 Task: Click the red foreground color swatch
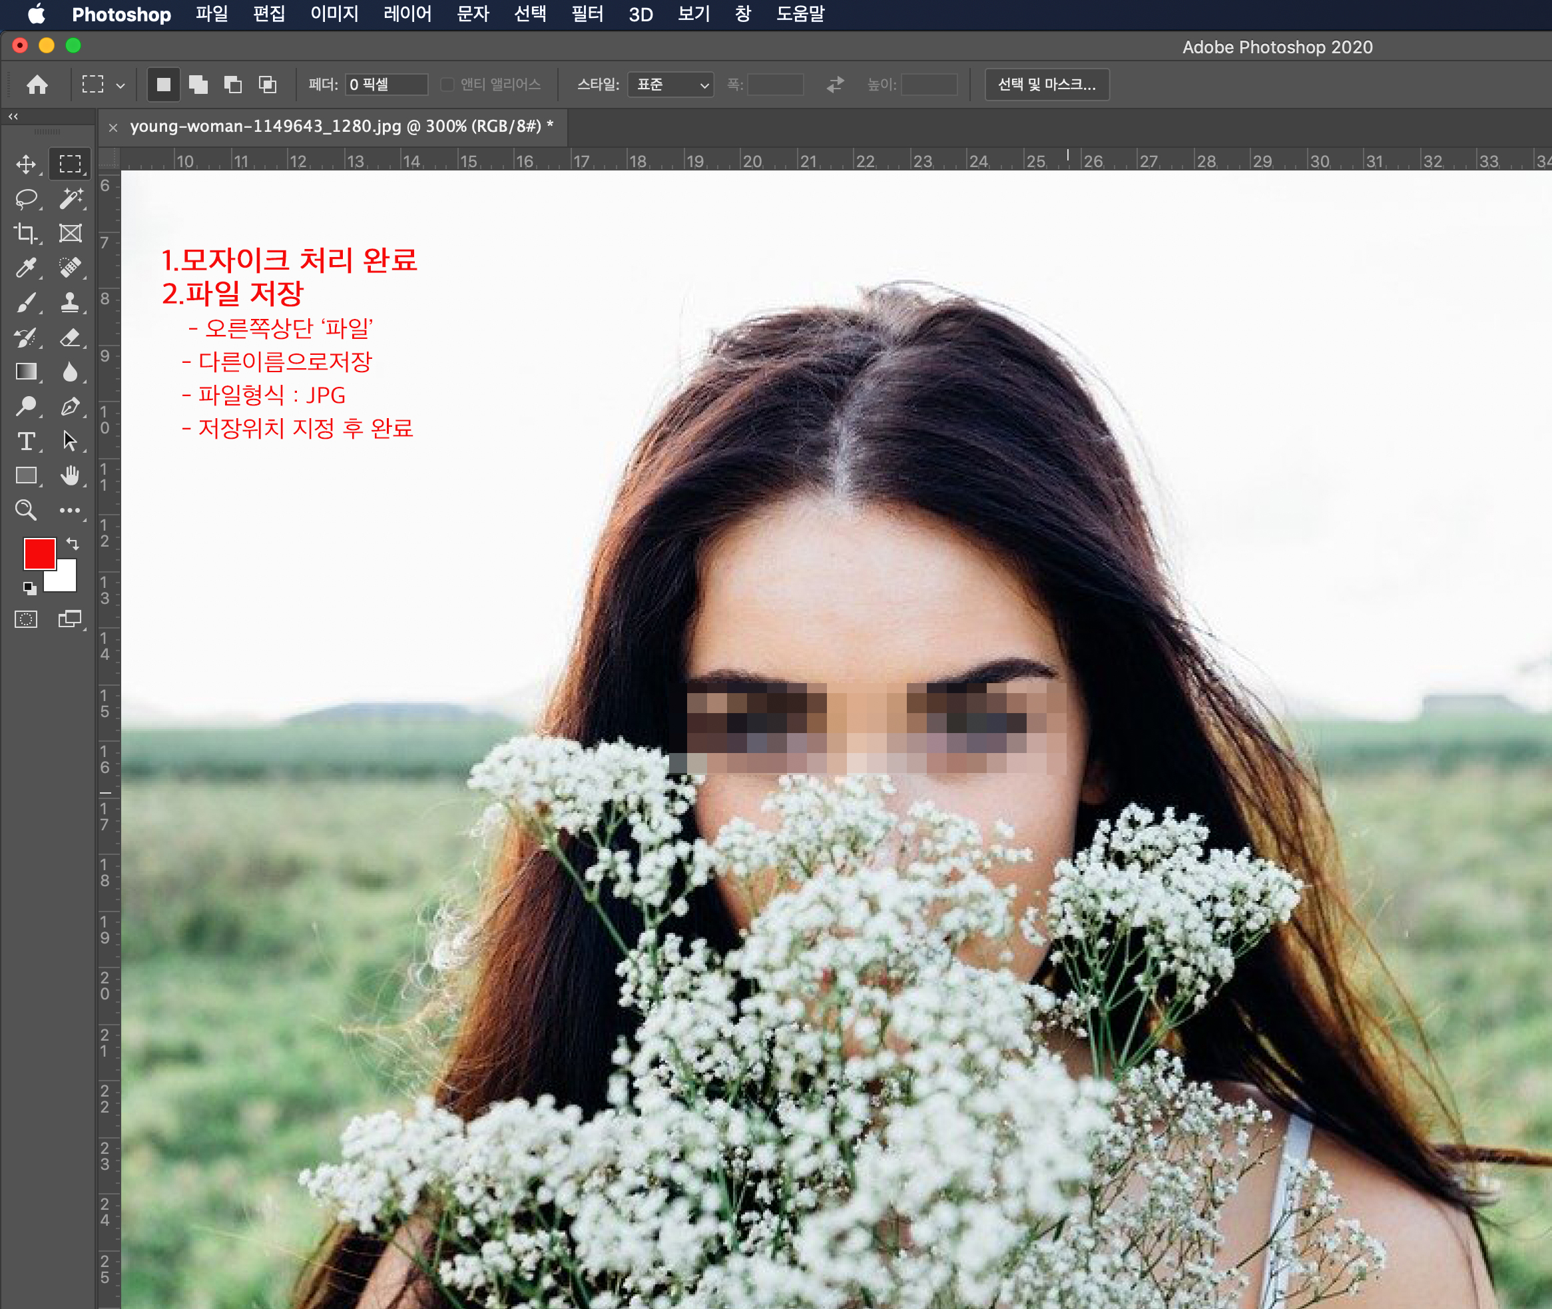click(x=39, y=553)
